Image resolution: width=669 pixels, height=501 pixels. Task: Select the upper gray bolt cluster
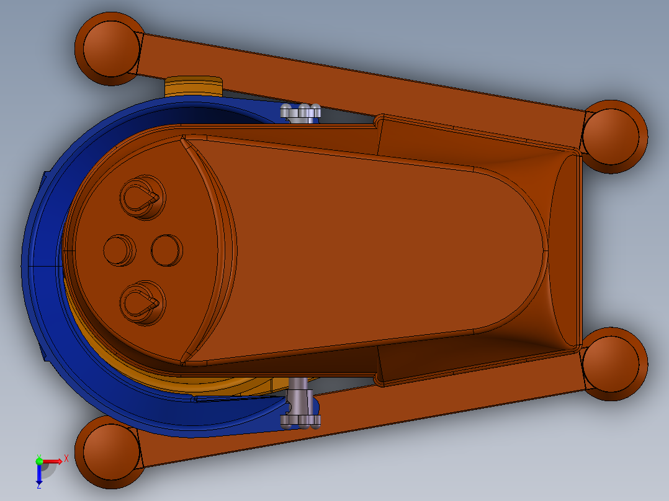point(301,112)
